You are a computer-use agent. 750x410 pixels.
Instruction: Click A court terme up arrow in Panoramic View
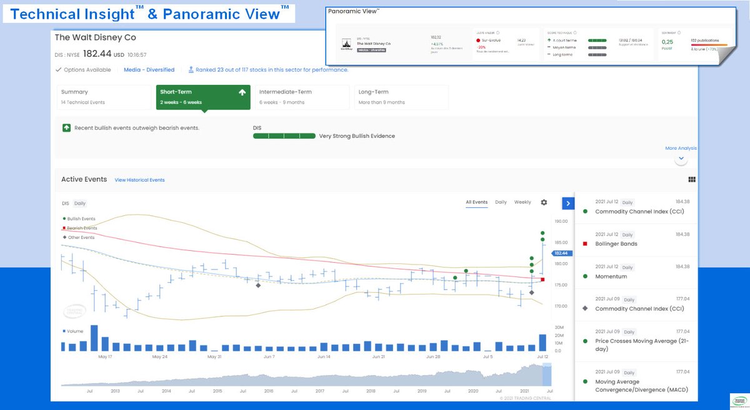(548, 40)
